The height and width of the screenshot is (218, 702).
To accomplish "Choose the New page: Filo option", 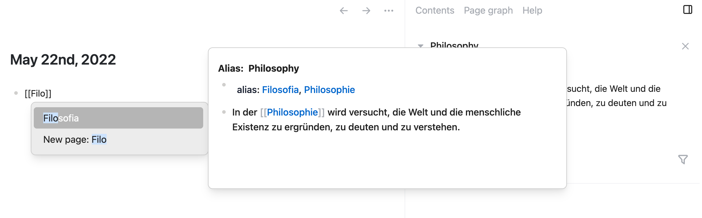I will click(x=76, y=139).
